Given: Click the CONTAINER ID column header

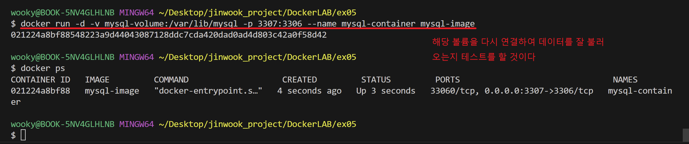Looking at the screenshot, I should tap(40, 80).
